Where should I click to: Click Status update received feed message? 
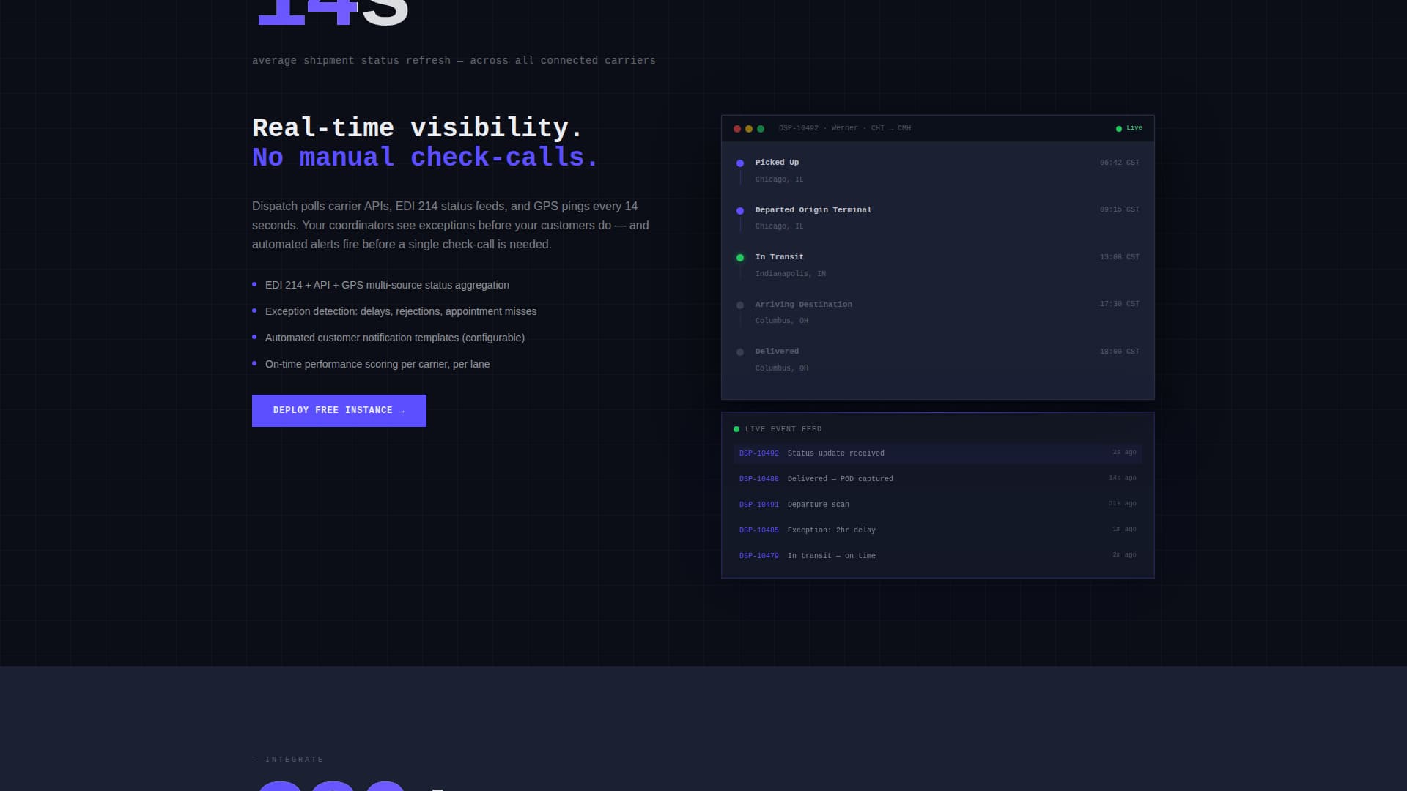click(x=836, y=453)
